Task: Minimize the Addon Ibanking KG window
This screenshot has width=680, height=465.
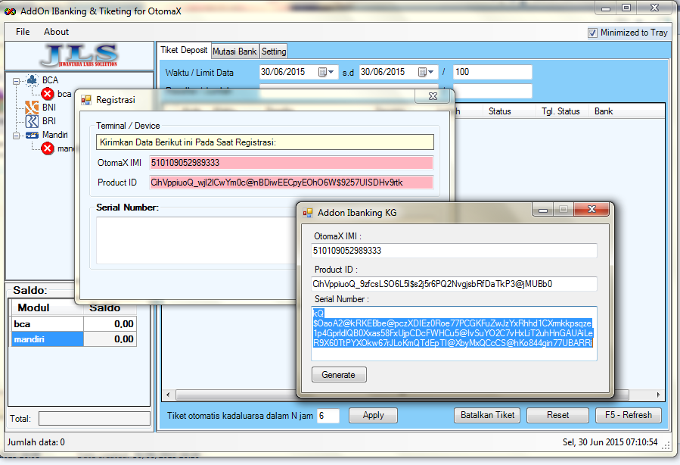Action: [x=543, y=209]
